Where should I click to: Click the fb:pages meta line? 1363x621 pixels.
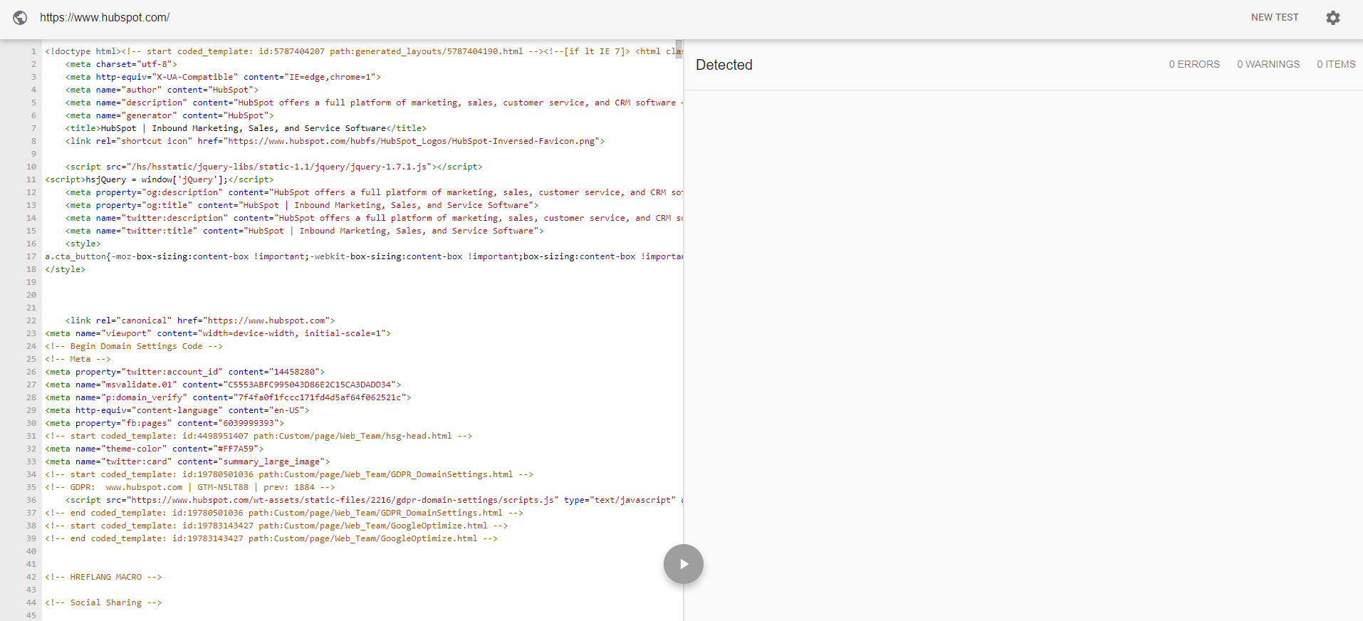click(x=164, y=423)
